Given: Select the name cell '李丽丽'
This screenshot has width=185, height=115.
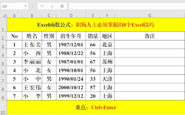Looking at the screenshot, I should [32, 62].
